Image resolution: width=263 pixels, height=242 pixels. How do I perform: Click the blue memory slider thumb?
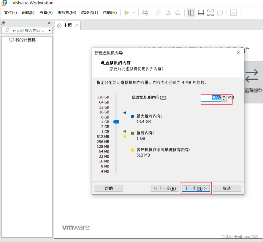[x=116, y=122]
